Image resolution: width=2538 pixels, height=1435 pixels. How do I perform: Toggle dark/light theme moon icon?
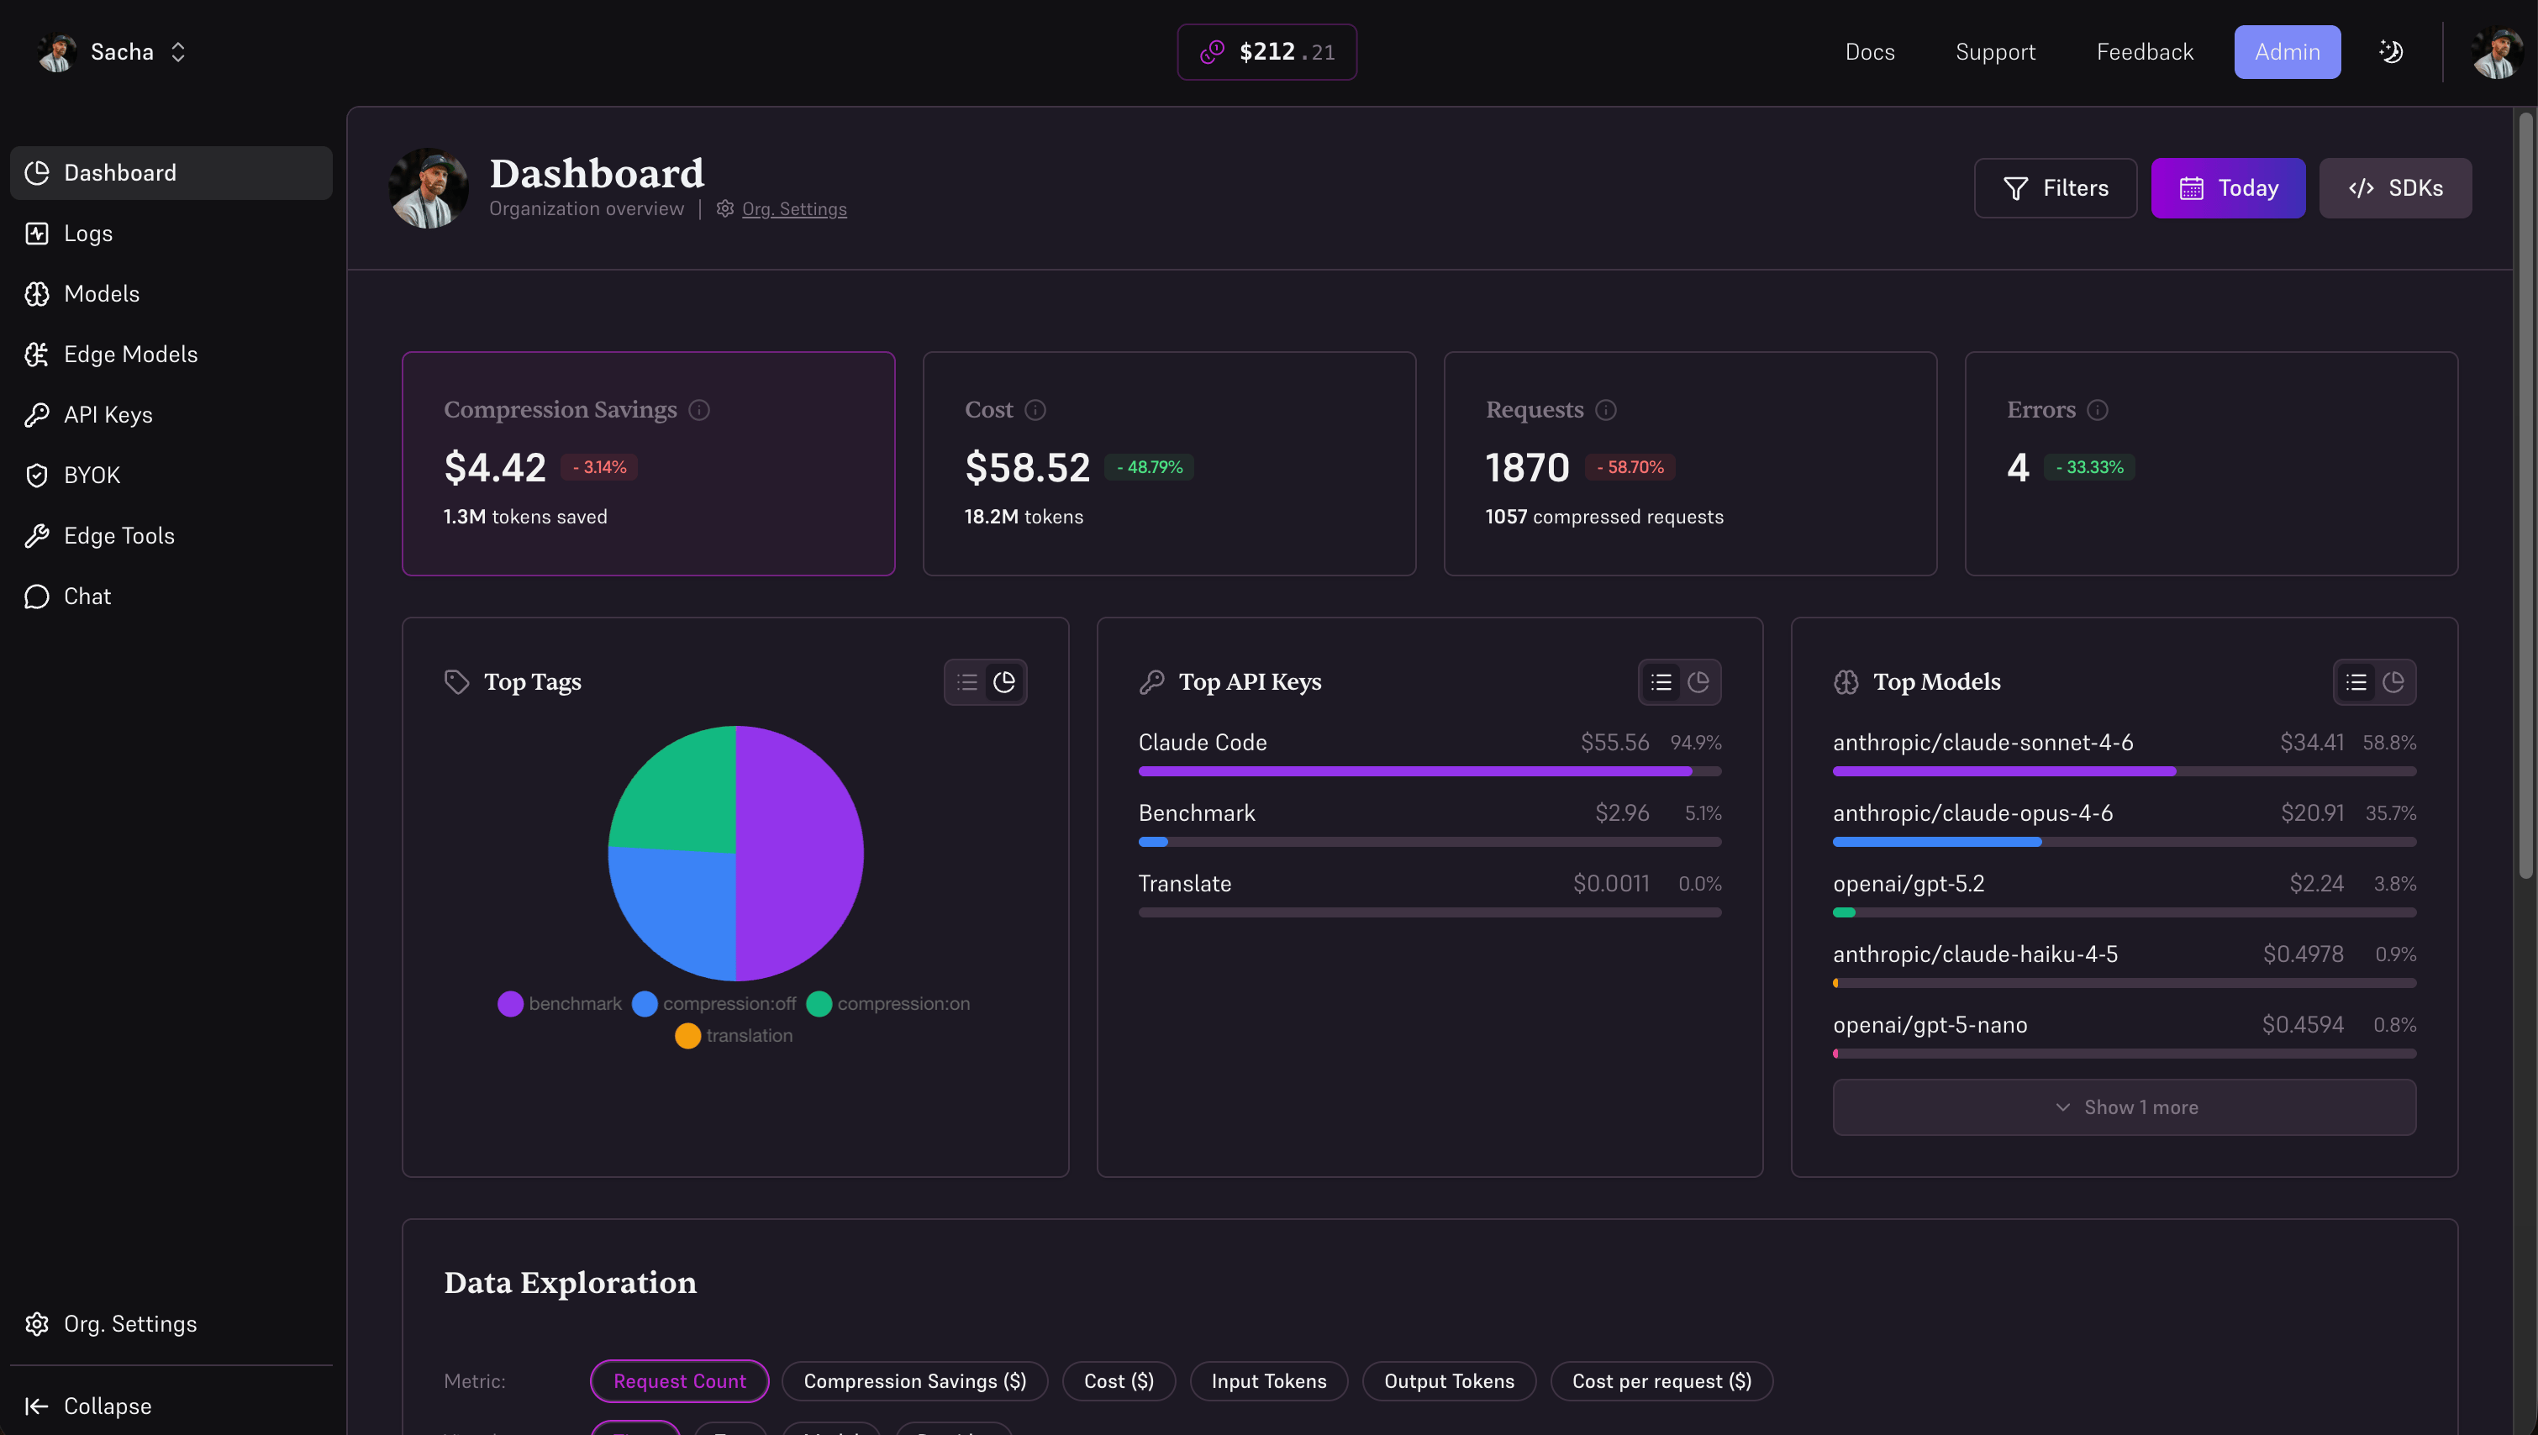[x=2391, y=51]
